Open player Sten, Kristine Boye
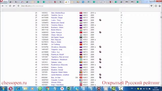 click(58, 13)
